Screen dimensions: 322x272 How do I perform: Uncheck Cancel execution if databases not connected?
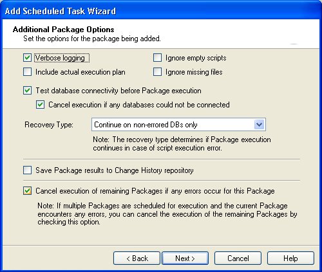40,105
